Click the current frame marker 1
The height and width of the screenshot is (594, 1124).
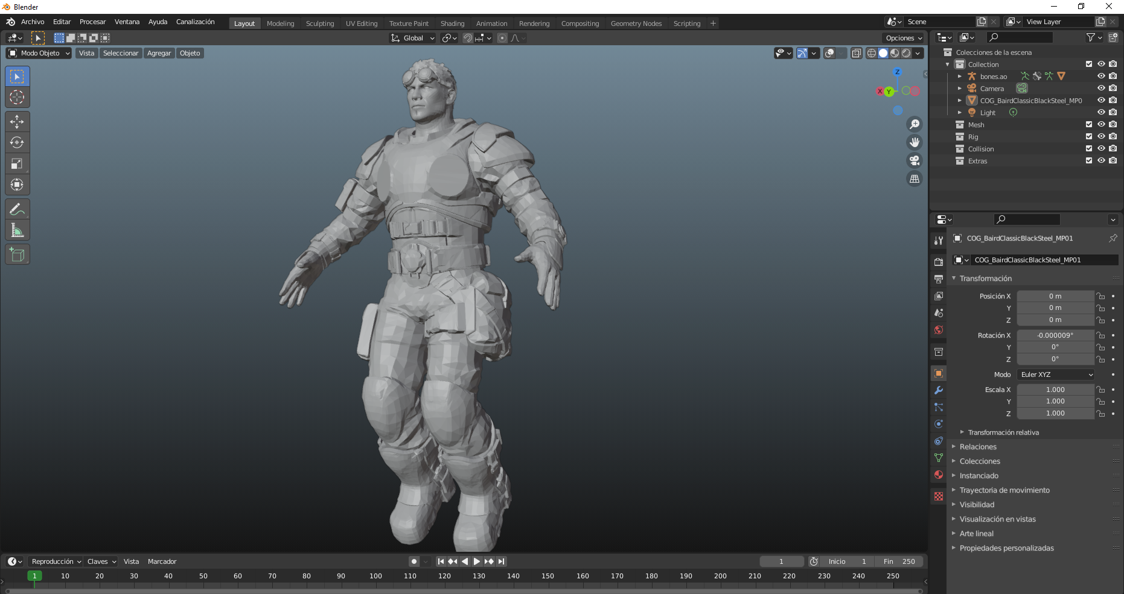coord(34,576)
